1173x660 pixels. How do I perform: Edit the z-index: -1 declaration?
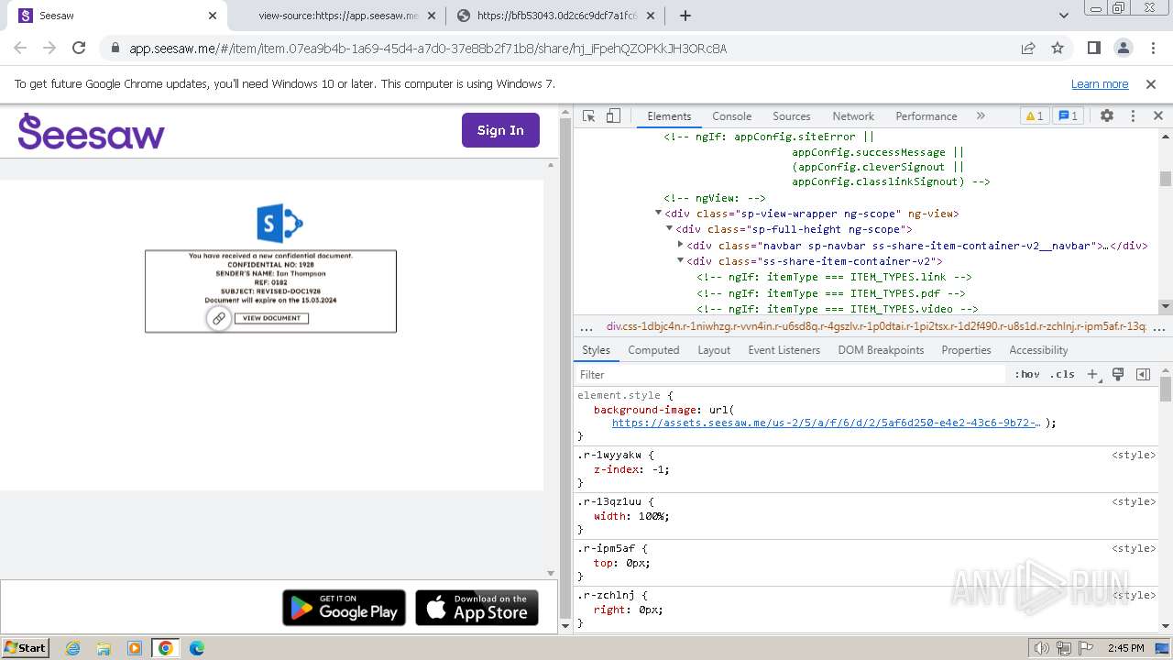pyautogui.click(x=631, y=469)
